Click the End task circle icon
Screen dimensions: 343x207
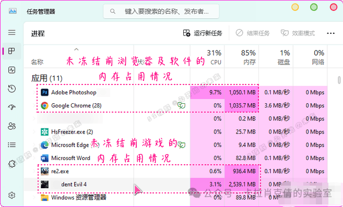pyautogui.click(x=239, y=33)
